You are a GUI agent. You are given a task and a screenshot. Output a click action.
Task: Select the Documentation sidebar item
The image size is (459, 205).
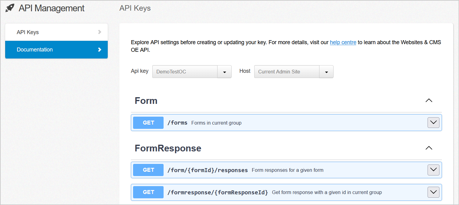click(x=56, y=50)
